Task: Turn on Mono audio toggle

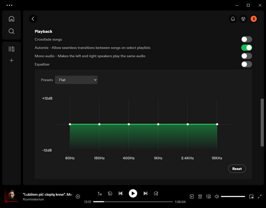Action: (x=246, y=56)
